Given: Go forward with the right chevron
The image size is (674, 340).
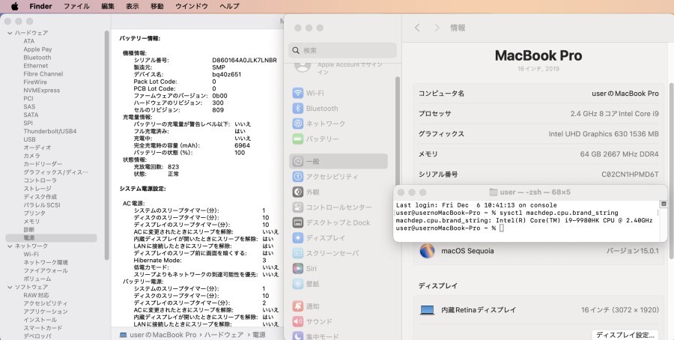Looking at the screenshot, I should pyautogui.click(x=437, y=28).
